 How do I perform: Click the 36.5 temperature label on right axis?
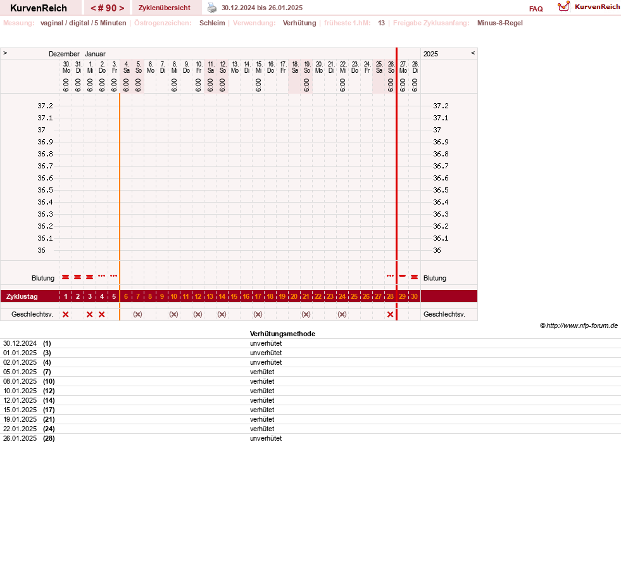(441, 190)
